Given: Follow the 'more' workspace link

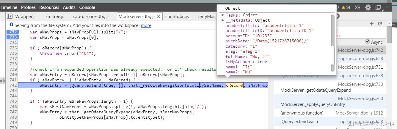Looking at the screenshot, I should click(146, 25).
